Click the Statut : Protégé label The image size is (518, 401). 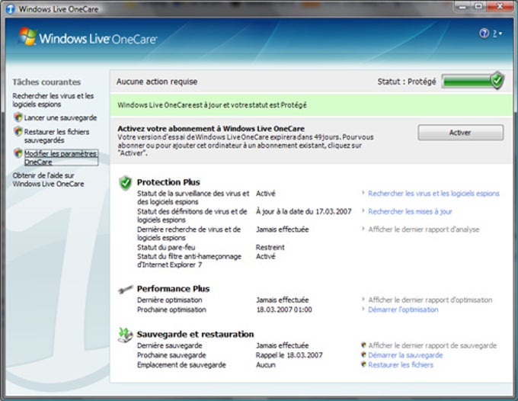[x=407, y=82]
